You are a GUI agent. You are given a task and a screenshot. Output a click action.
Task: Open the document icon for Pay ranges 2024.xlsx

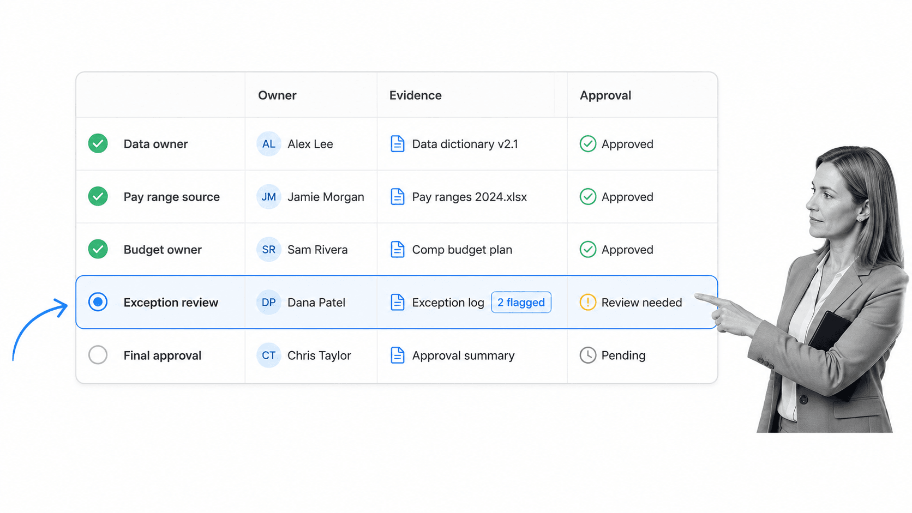point(398,197)
